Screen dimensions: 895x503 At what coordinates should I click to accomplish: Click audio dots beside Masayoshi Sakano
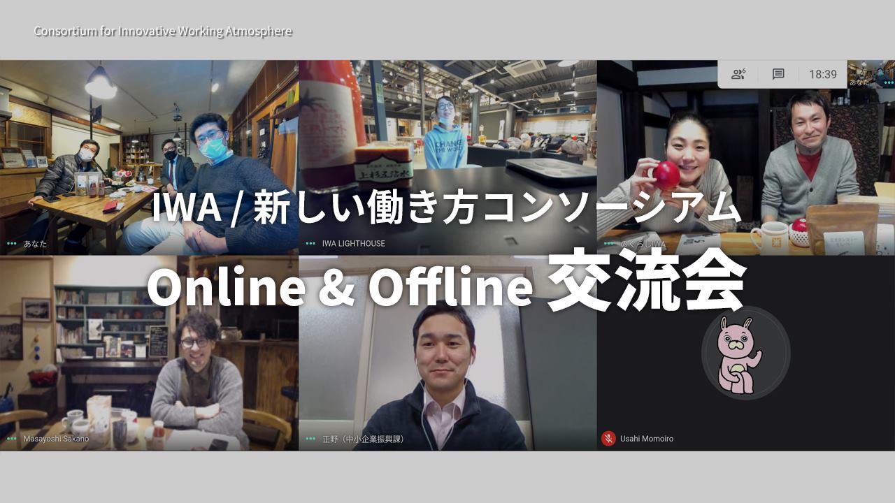coord(12,439)
